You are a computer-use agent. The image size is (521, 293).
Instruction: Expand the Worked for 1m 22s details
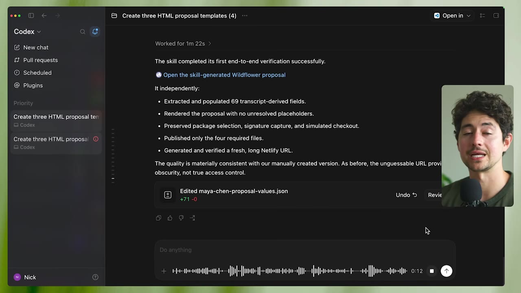[183, 44]
